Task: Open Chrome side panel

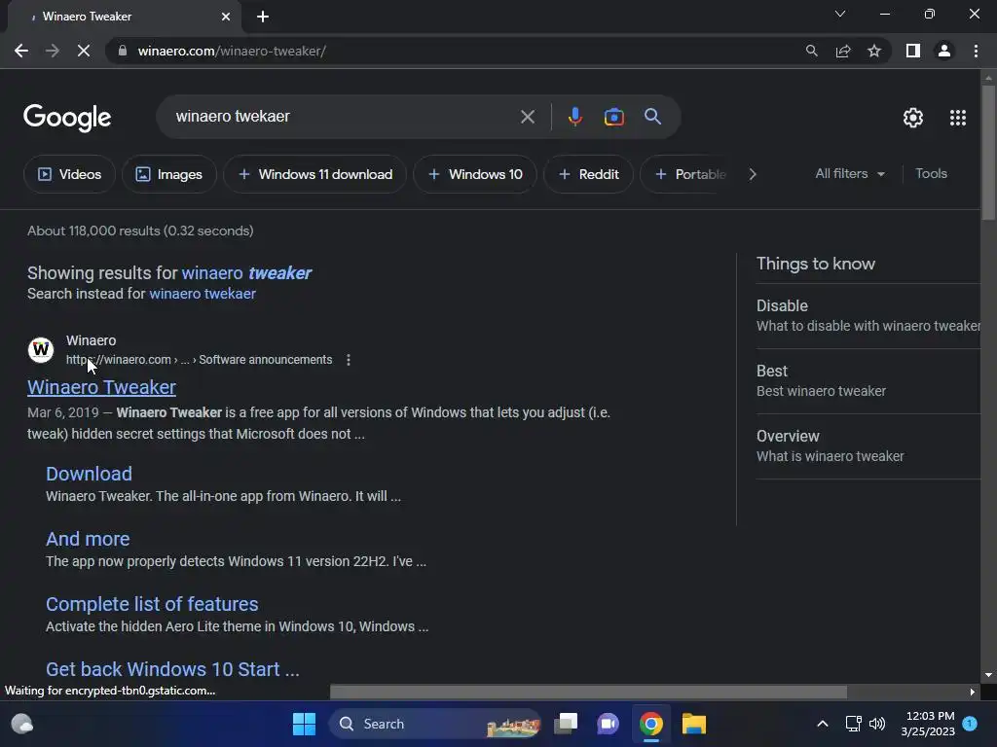Action: pos(913,51)
